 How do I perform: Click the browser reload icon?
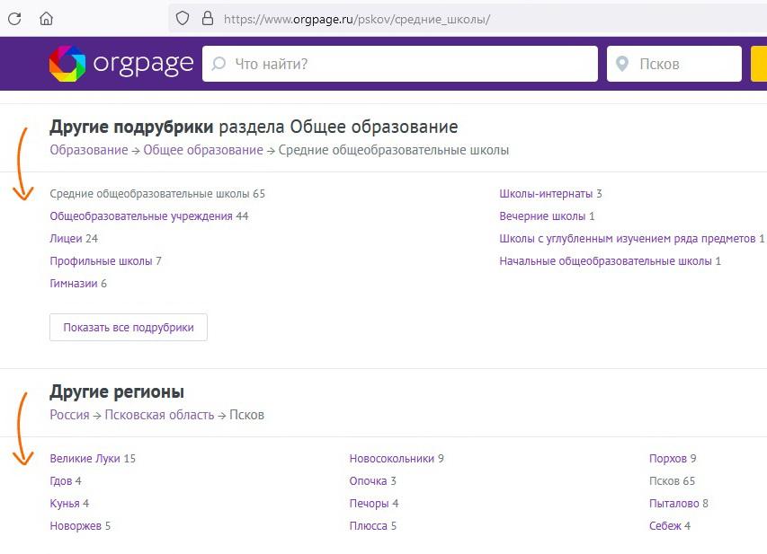coord(14,19)
